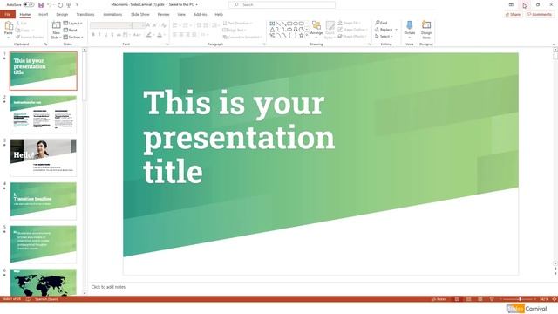The width and height of the screenshot is (558, 314).
Task: Click the New Slide icon
Action: 56,25
